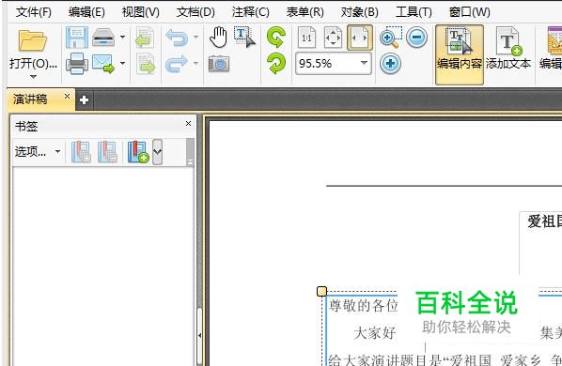This screenshot has width=562, height=366.
Task: Close the 演讲稿 tab
Action: pyautogui.click(x=67, y=97)
